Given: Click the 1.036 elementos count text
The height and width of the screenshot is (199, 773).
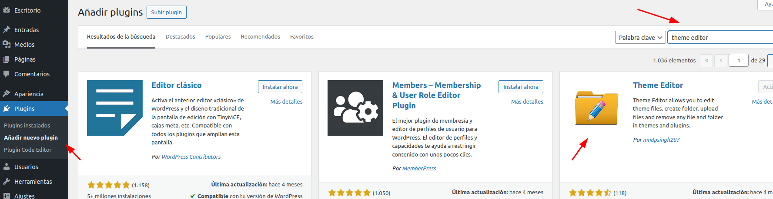Looking at the screenshot, I should pos(674,60).
